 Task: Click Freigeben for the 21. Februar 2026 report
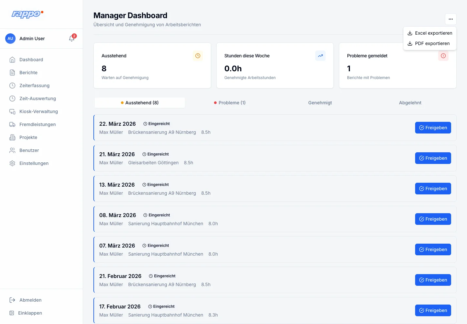click(433, 280)
